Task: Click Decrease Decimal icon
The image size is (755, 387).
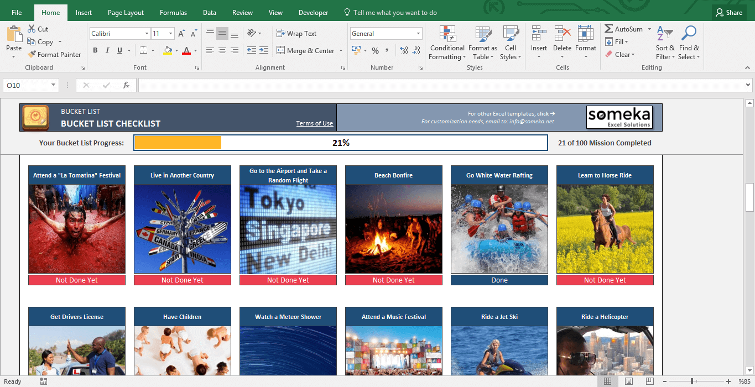Action: pyautogui.click(x=416, y=50)
